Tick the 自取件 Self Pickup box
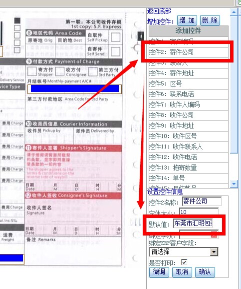The image size is (241, 289). (116, 37)
